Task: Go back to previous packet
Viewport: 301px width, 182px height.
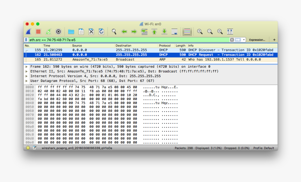Action: 124,31
